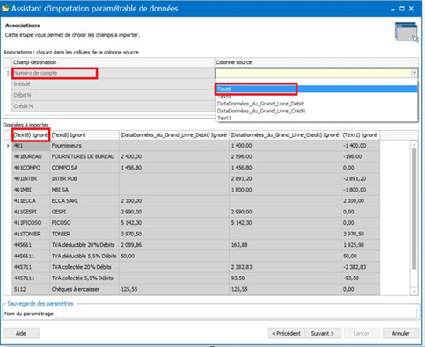Cancel the wizard with Annuler

point(400,333)
